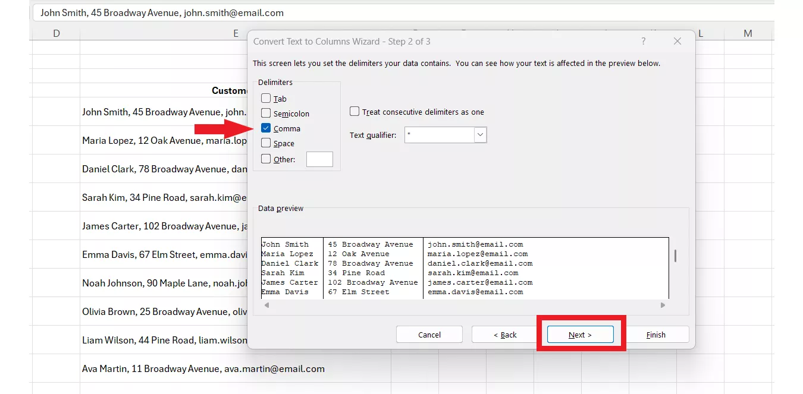
Task: Click the data preview vertical scrollbar
Action: [675, 256]
